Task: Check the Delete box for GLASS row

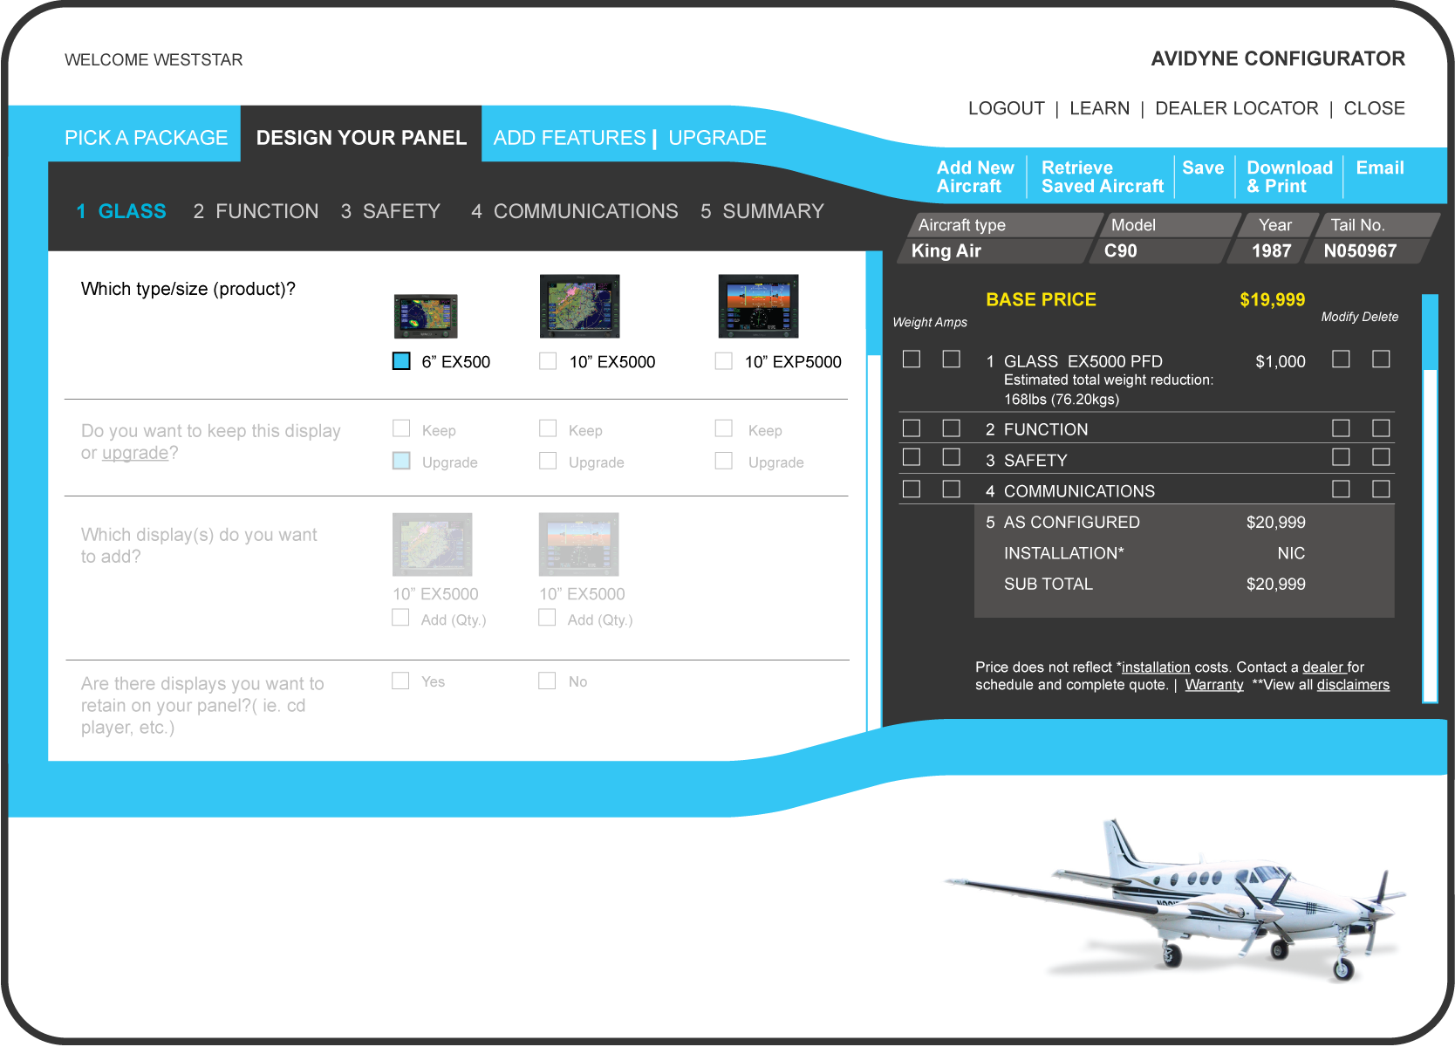Action: click(x=1381, y=359)
